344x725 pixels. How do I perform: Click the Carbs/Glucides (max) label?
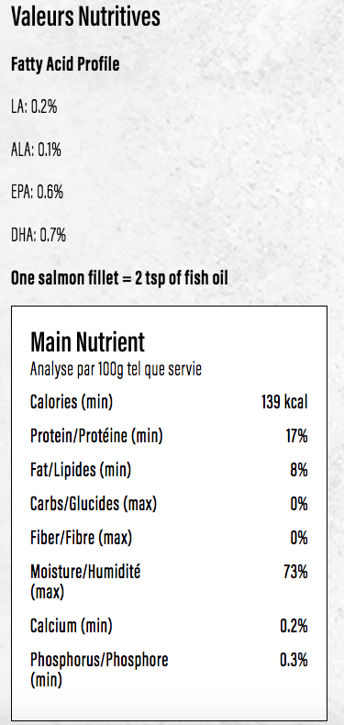pos(94,504)
